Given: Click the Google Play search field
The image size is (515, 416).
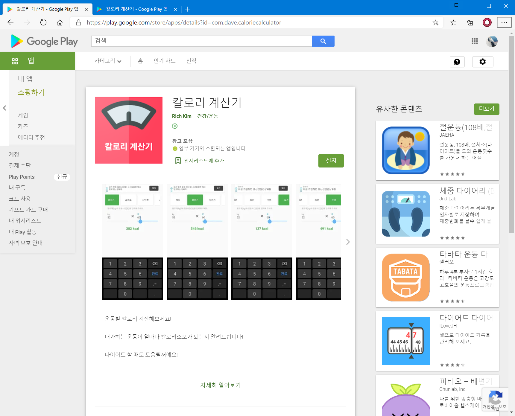Looking at the screenshot, I should (x=202, y=41).
